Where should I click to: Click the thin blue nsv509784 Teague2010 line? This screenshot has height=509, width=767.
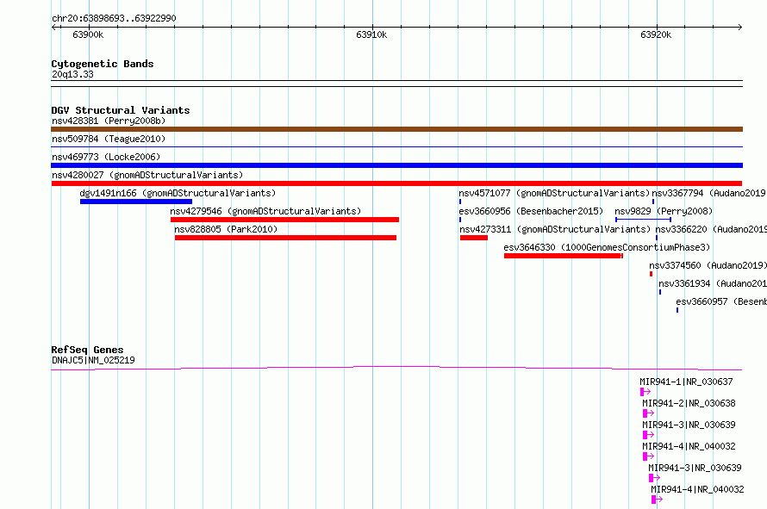pyautogui.click(x=396, y=146)
